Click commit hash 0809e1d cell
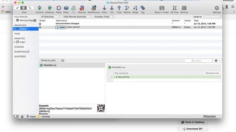236x132 pixels. point(176,27)
